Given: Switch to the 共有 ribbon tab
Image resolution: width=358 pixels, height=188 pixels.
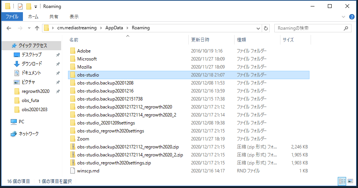Looking at the screenshot, I should pyautogui.click(x=53, y=17).
